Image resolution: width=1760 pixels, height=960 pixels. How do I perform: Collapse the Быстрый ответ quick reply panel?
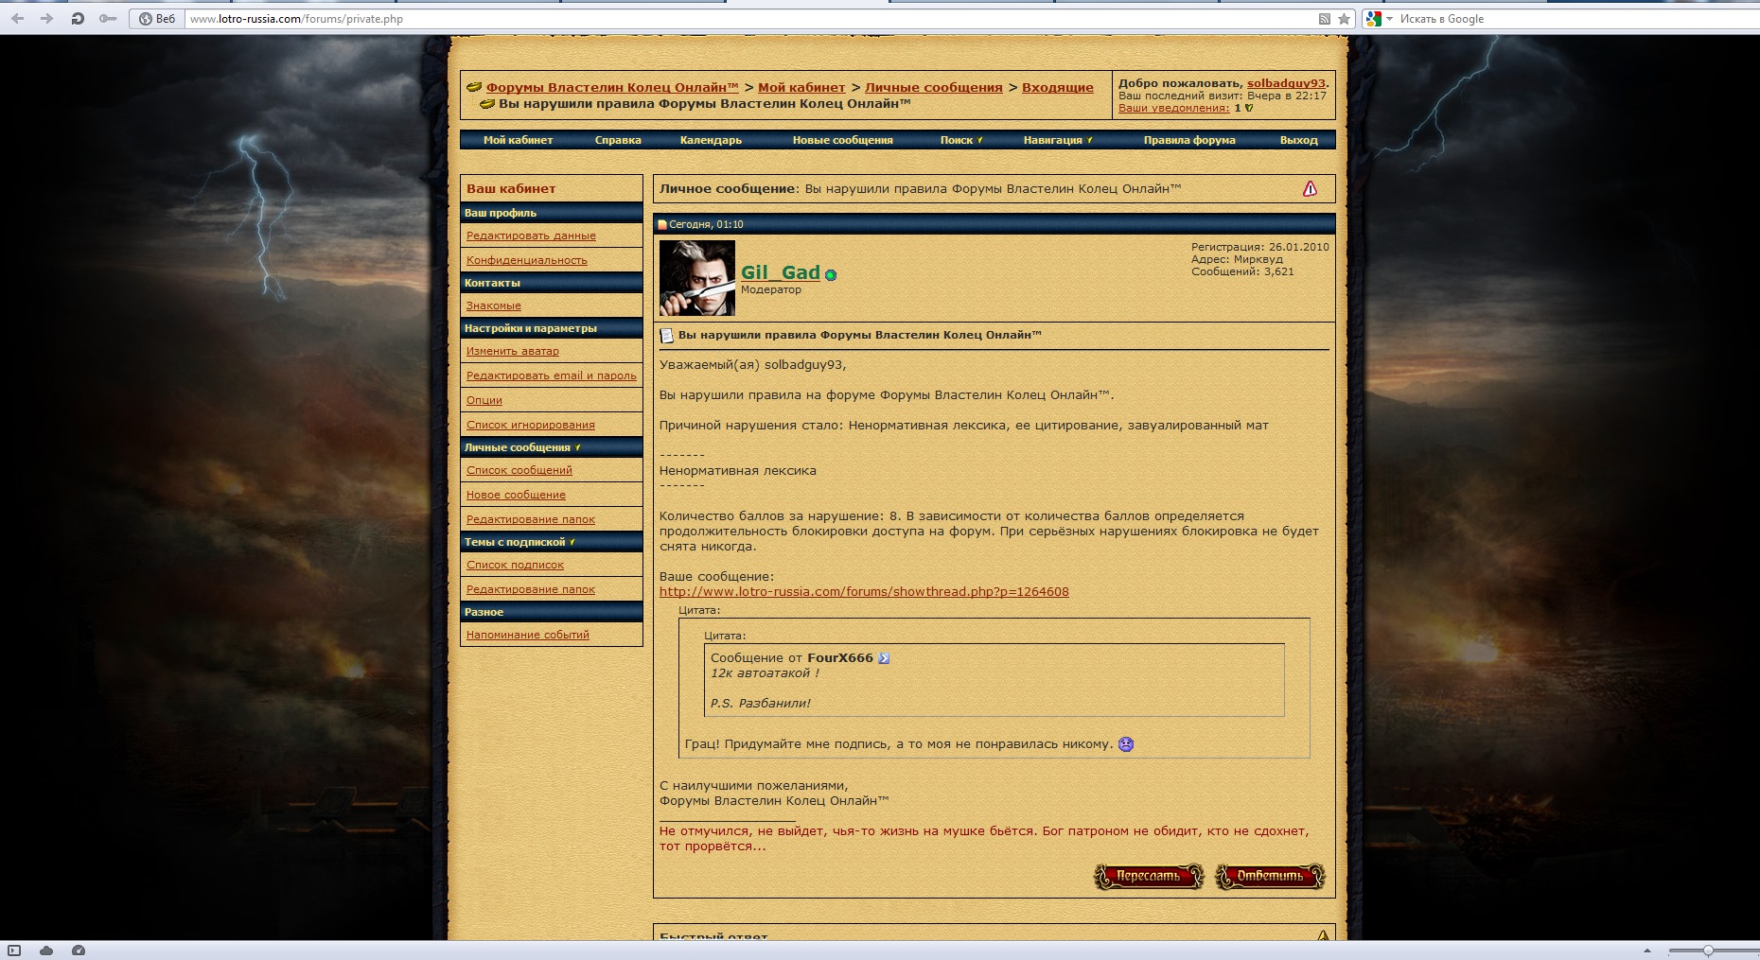(x=1323, y=935)
